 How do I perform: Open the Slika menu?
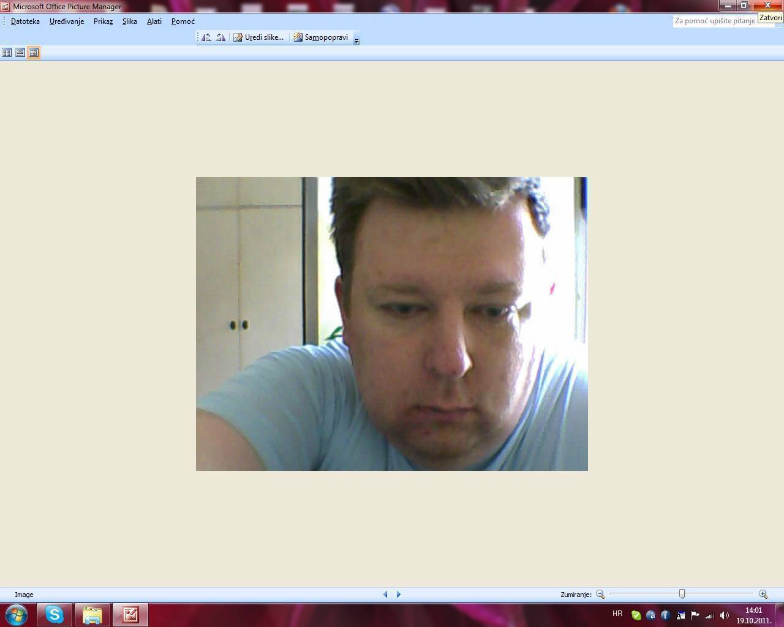[130, 21]
